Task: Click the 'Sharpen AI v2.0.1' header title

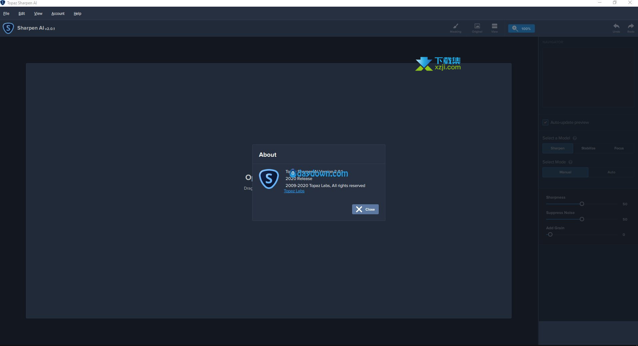Action: [36, 28]
